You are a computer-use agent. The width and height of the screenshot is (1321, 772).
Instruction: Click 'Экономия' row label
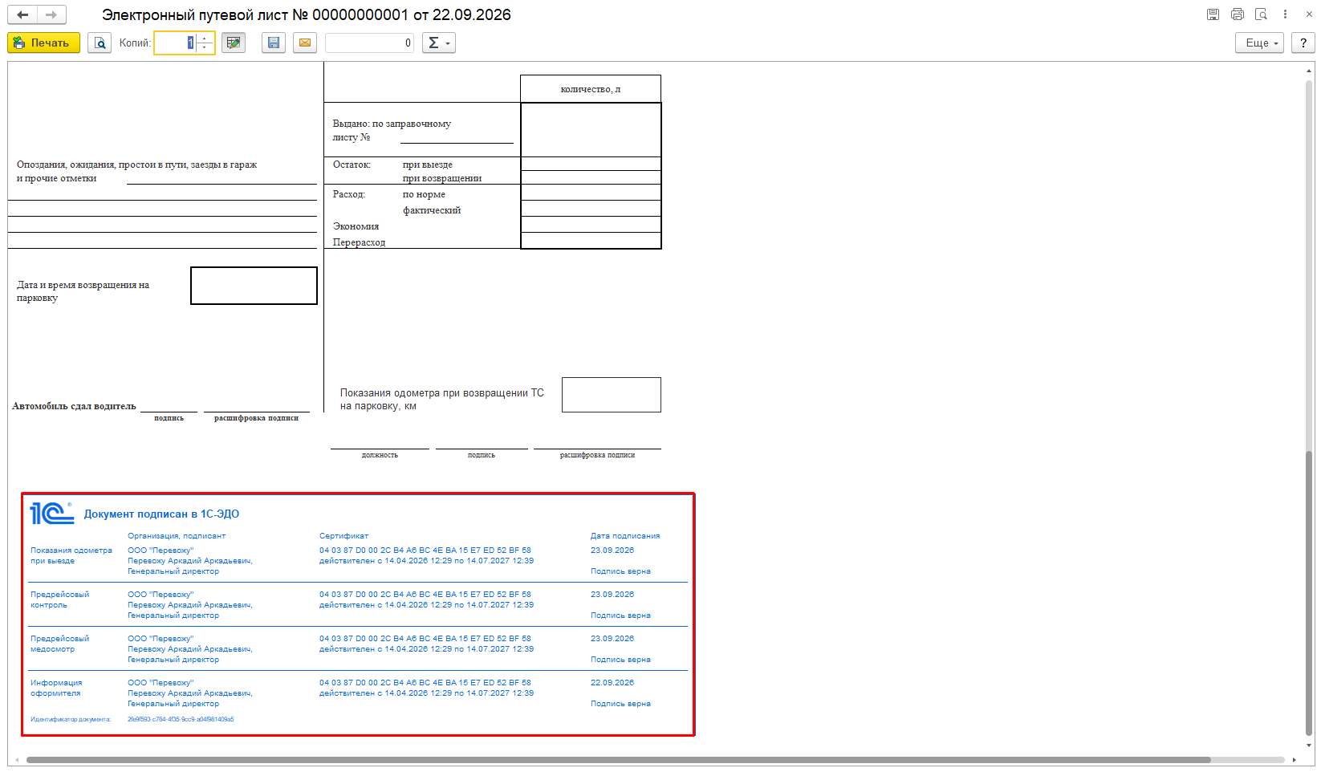356,226
